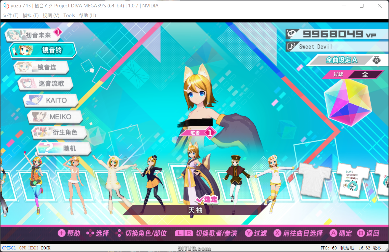Click the music note icon beside Sweet Devil
Viewport: 389px width, 252px height.
click(291, 46)
